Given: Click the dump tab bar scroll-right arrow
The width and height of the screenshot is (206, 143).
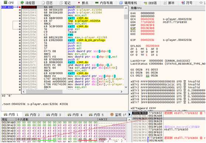Looking at the screenshot, I should 130,114.
